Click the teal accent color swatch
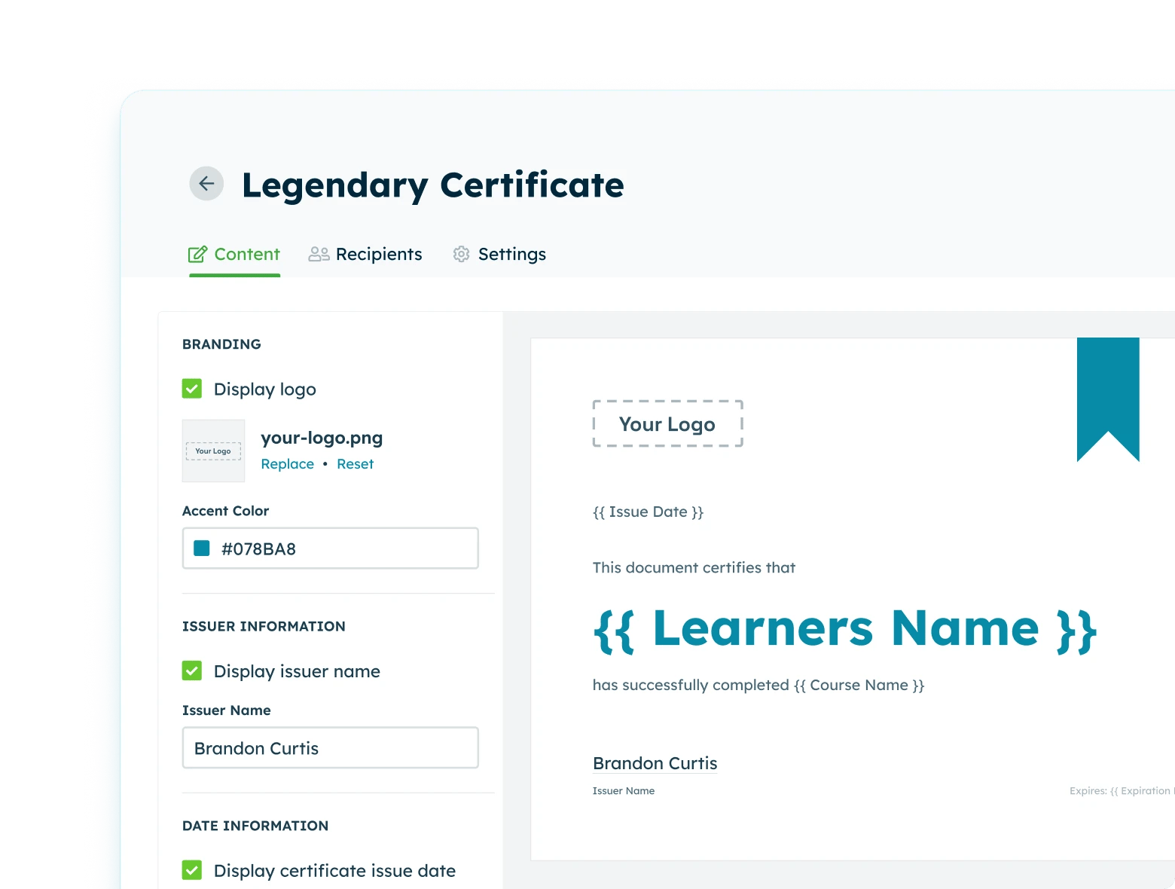Viewport: 1175px width, 889px height. [202, 548]
